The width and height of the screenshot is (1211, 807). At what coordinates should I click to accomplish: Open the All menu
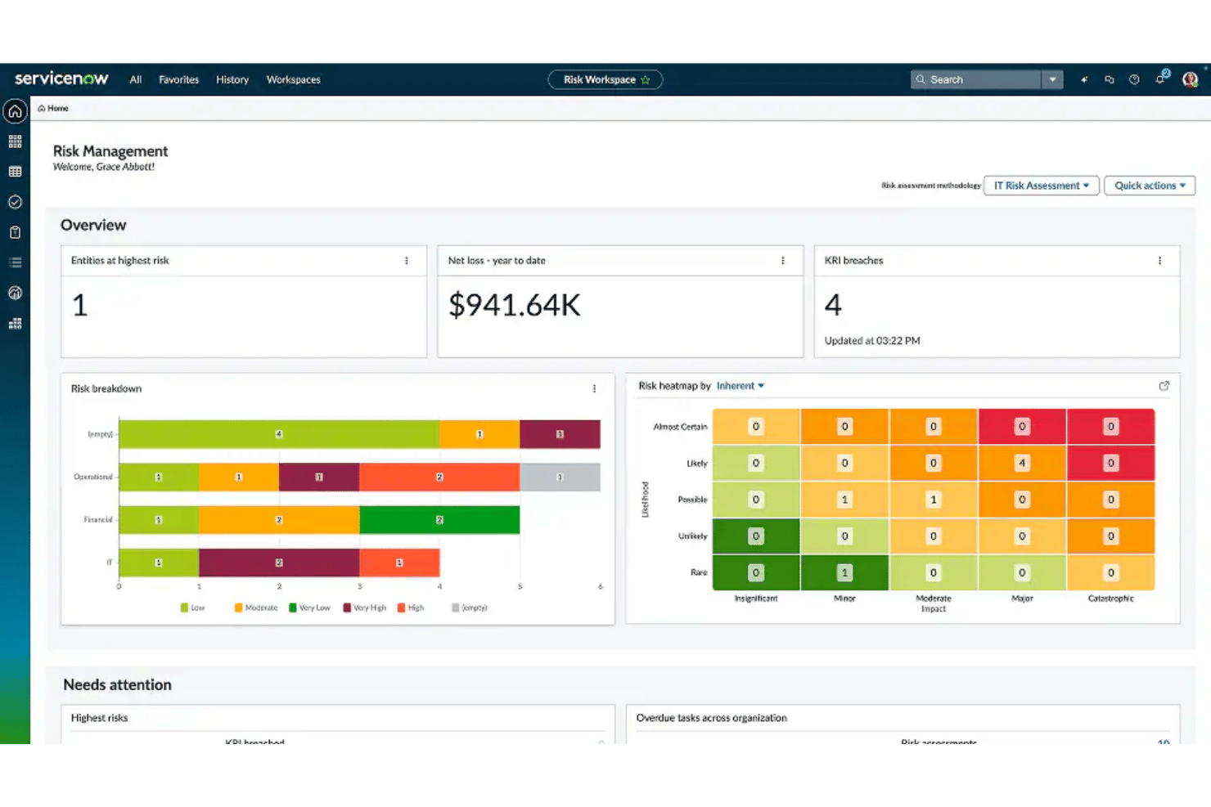(x=136, y=80)
